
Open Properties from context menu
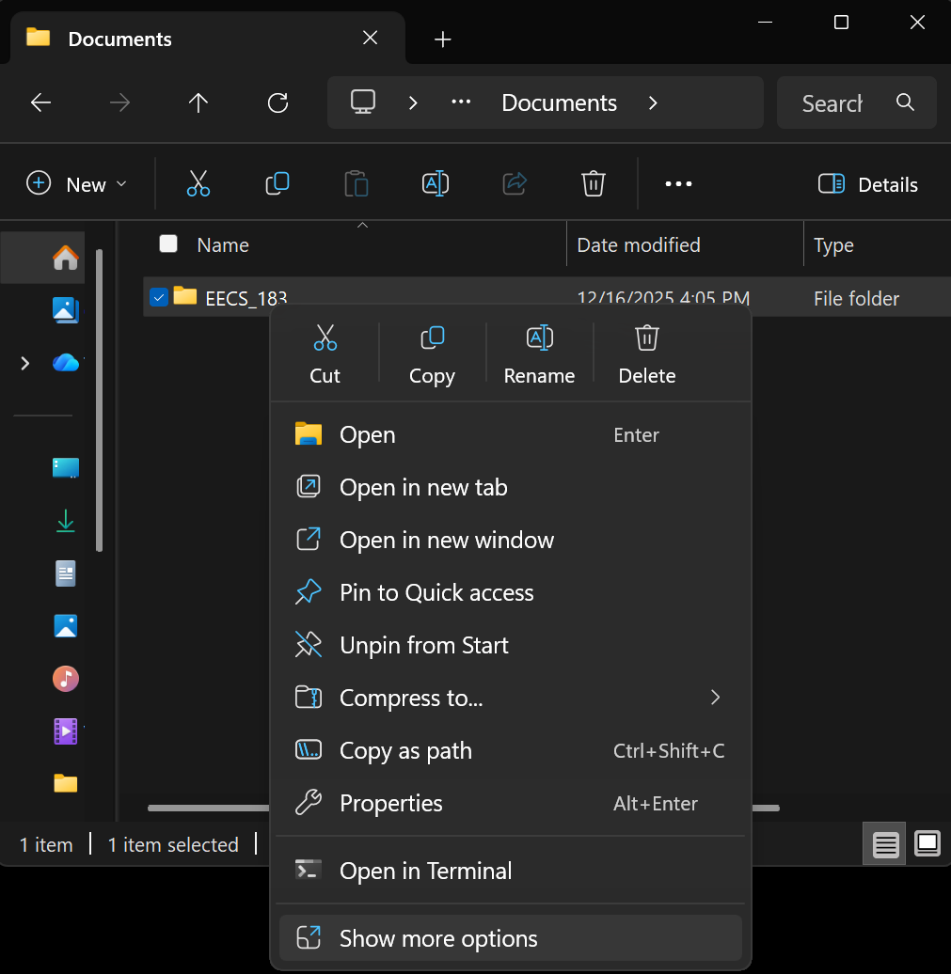510,803
